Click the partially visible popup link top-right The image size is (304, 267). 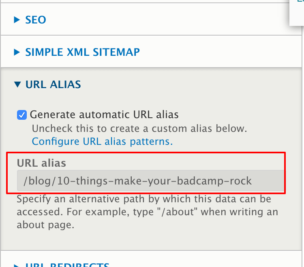(x=300, y=2)
